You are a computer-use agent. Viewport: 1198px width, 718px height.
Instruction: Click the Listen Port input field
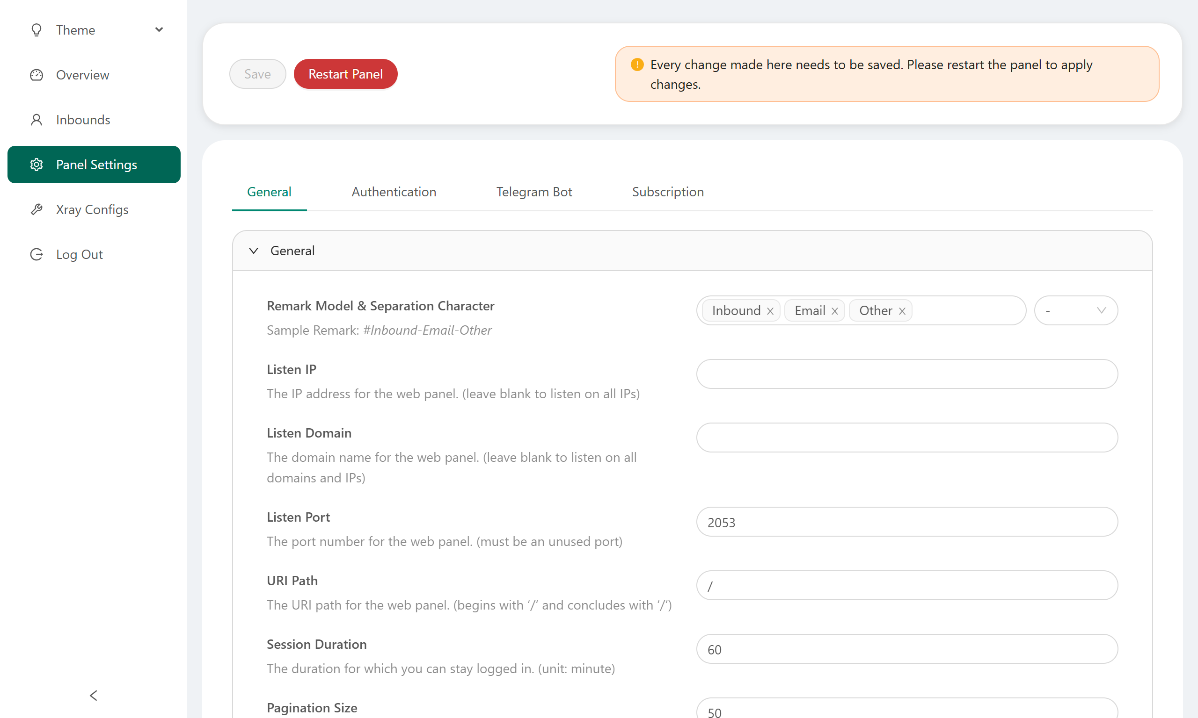[906, 522]
